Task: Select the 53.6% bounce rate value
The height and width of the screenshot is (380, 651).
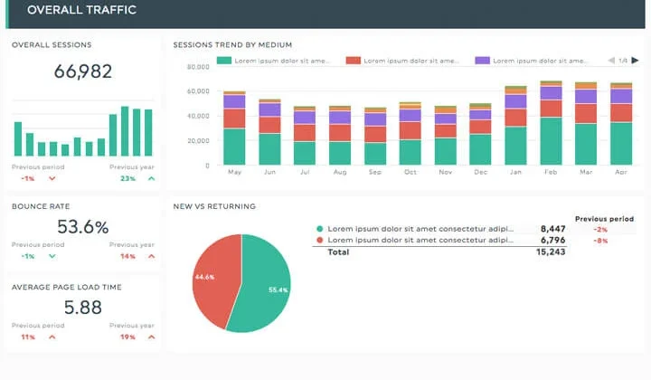Action: [x=83, y=227]
